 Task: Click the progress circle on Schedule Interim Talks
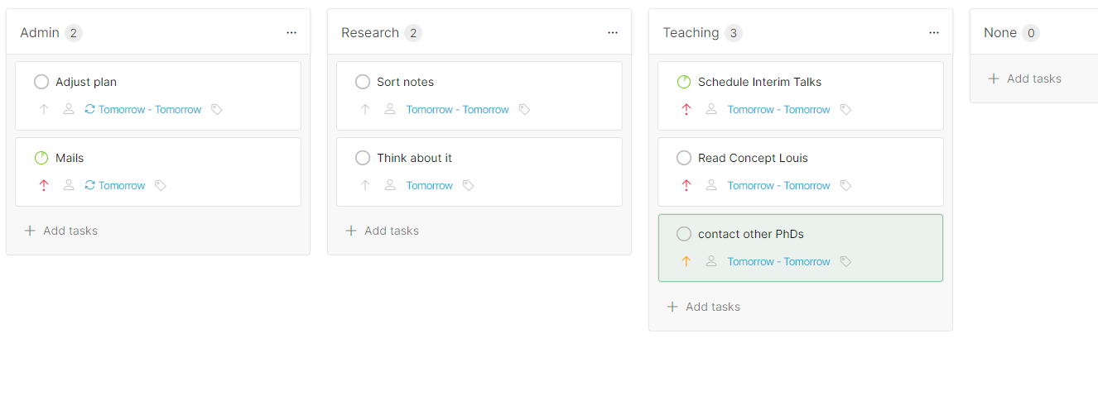point(684,82)
